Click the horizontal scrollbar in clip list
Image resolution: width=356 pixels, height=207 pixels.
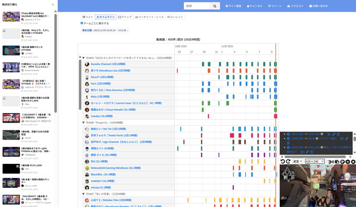(315, 157)
